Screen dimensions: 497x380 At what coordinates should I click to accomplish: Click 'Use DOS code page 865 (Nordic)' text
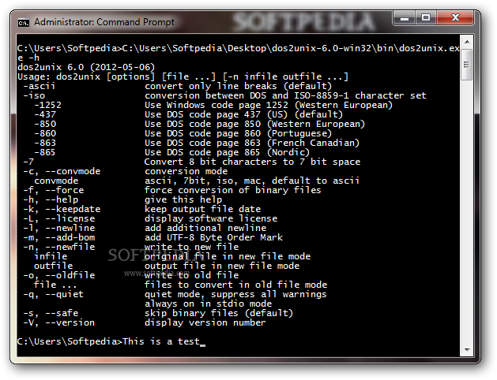(227, 152)
